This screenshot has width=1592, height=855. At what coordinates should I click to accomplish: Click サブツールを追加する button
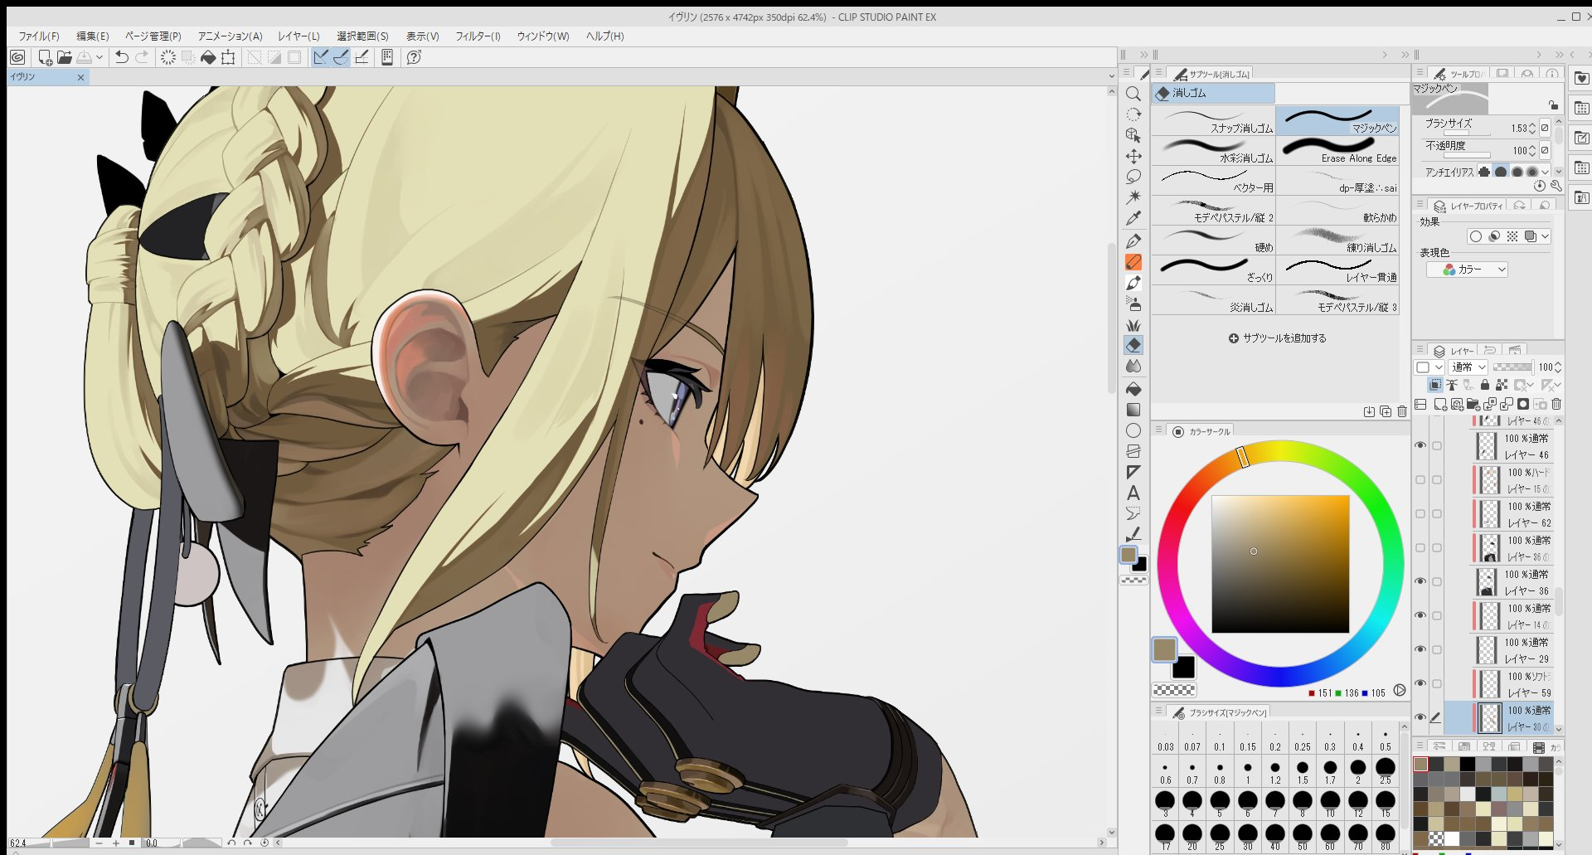[x=1278, y=338]
